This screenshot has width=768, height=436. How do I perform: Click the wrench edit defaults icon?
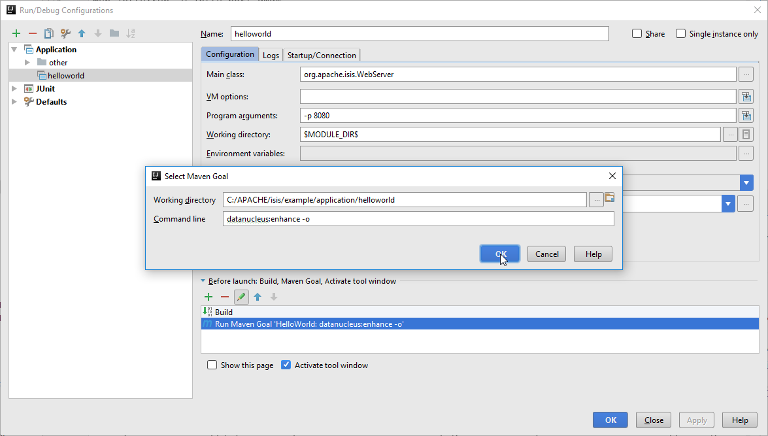(65, 33)
